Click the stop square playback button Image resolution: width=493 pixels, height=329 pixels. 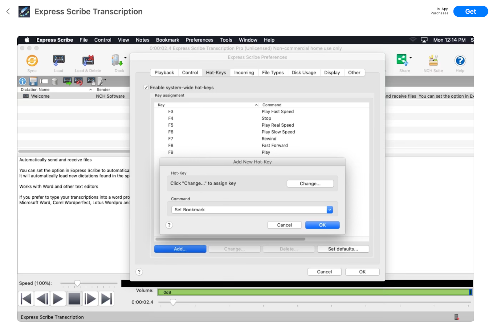click(74, 299)
